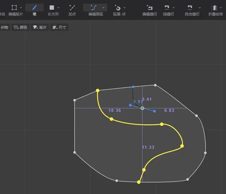Select the 编辑版片 (Edit Pattern) tool icon
Screen dimensions: 226x194
(x=14, y=8)
